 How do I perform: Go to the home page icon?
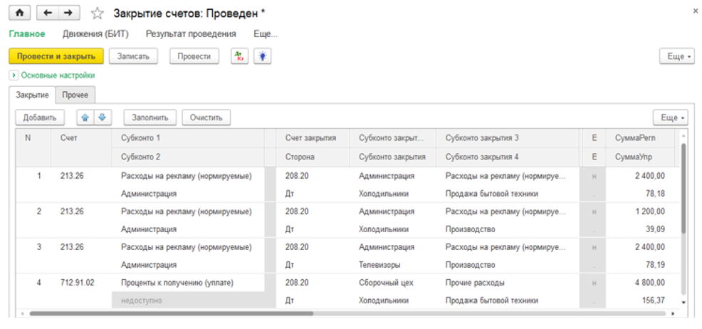tap(19, 12)
